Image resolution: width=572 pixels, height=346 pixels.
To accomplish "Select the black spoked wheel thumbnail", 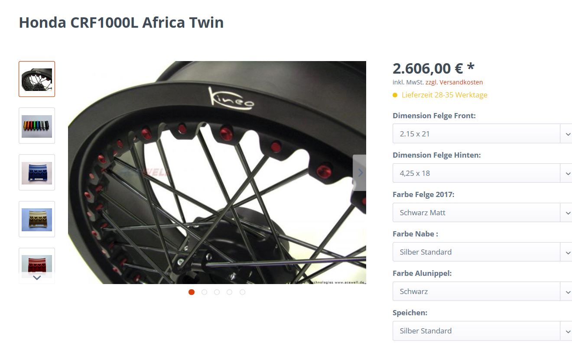I will point(37,79).
